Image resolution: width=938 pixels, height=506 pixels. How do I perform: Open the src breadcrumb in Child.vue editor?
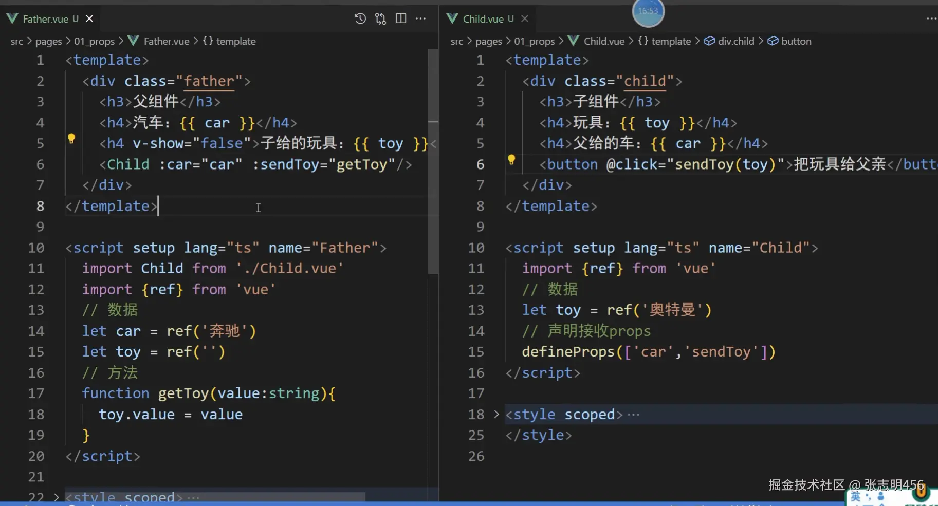tap(457, 41)
